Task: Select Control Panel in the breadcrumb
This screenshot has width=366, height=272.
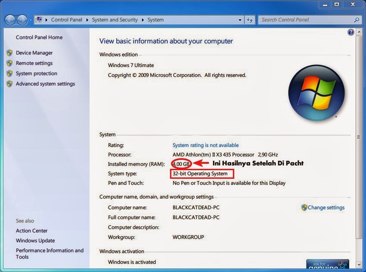Action: click(x=66, y=20)
